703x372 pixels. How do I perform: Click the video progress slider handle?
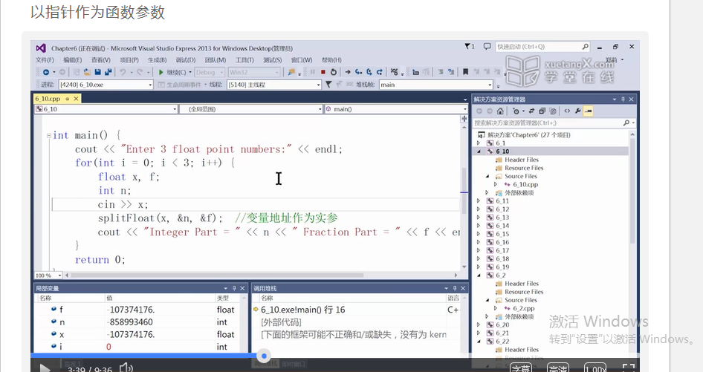[264, 356]
